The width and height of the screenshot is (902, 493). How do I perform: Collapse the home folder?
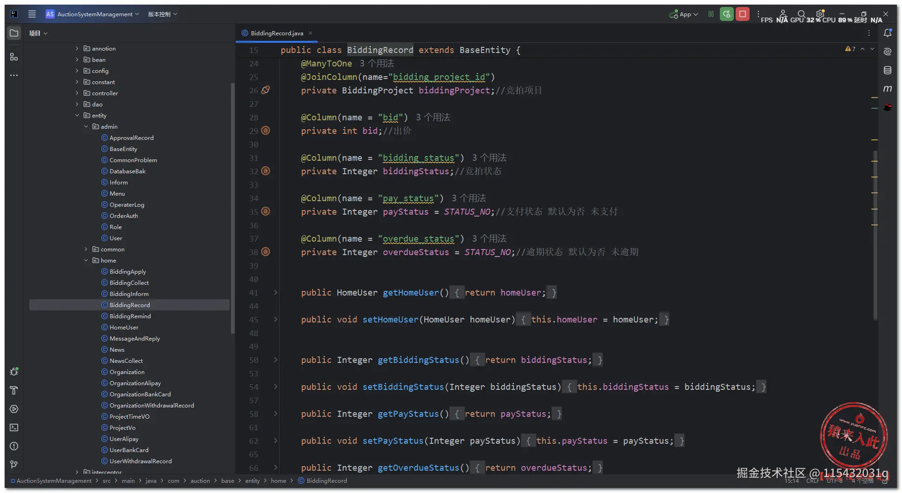tap(86, 260)
